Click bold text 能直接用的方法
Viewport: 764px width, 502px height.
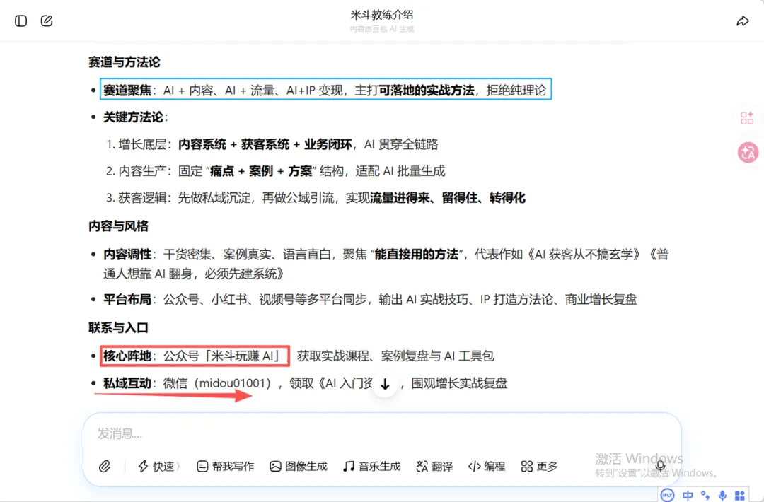click(x=416, y=254)
